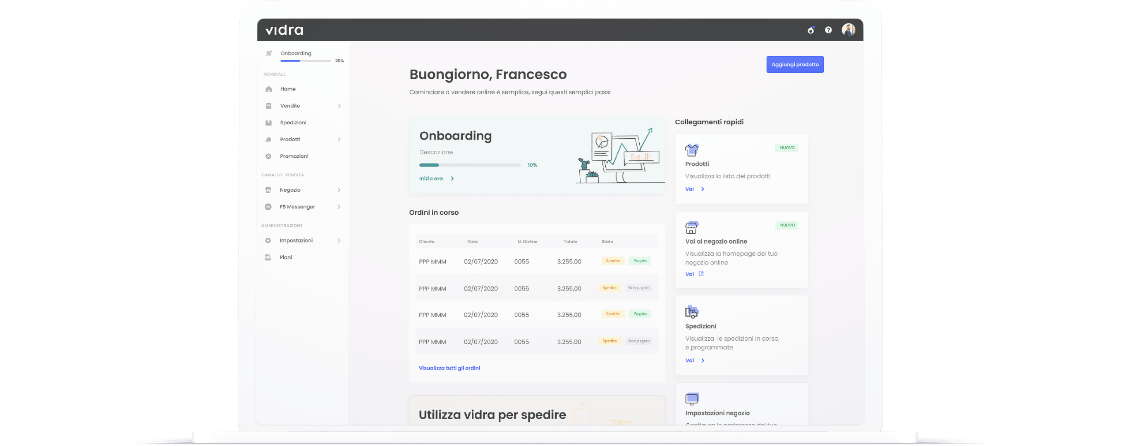
Task: Click Vai link on Prodotti card
Action: [689, 189]
